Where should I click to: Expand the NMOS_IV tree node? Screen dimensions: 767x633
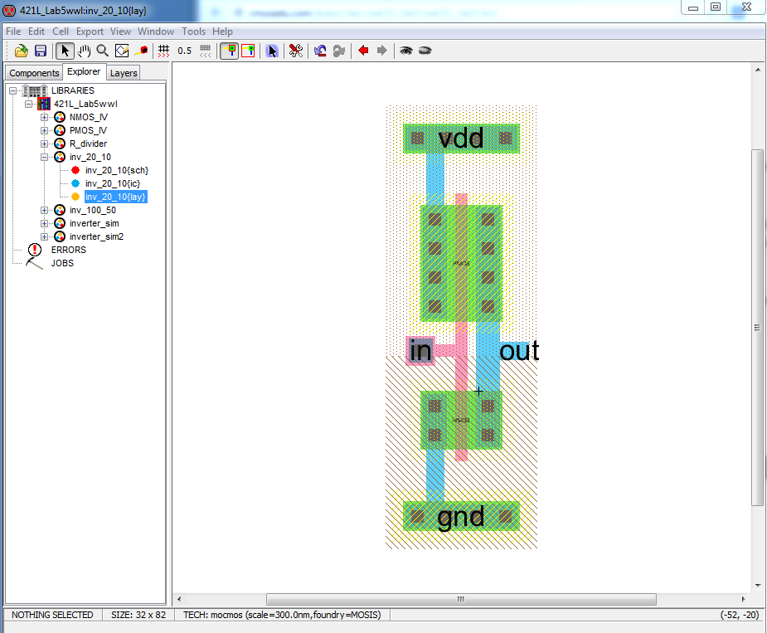pos(45,117)
